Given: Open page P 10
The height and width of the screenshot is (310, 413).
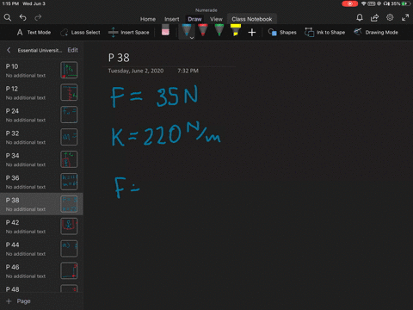Looking at the screenshot, I should point(41,70).
